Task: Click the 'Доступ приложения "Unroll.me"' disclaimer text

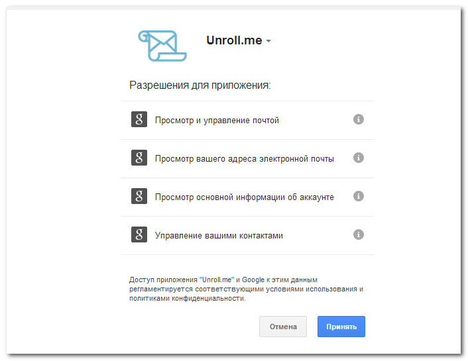Action: (x=246, y=289)
